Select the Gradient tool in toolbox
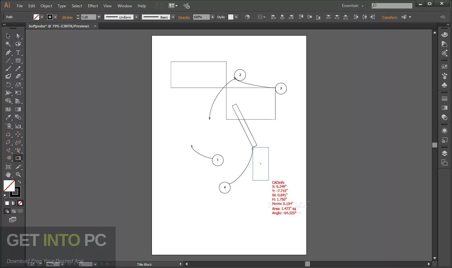 tap(18, 109)
